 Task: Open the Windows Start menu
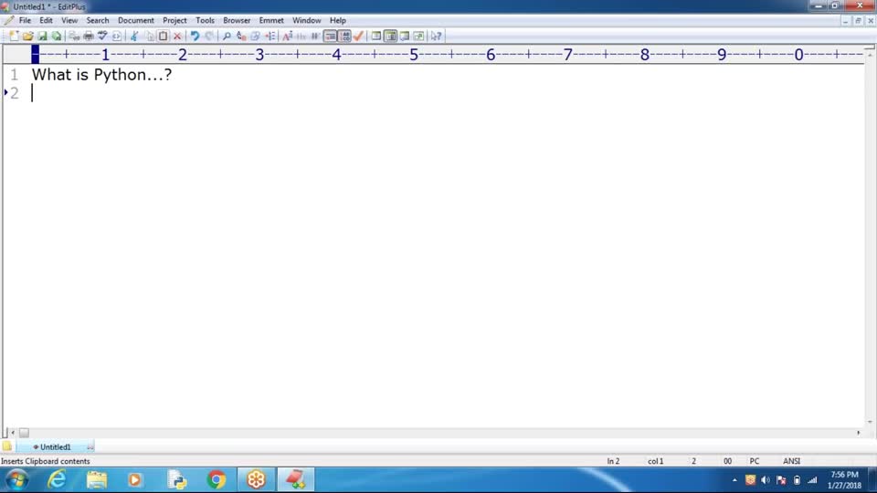(16, 480)
